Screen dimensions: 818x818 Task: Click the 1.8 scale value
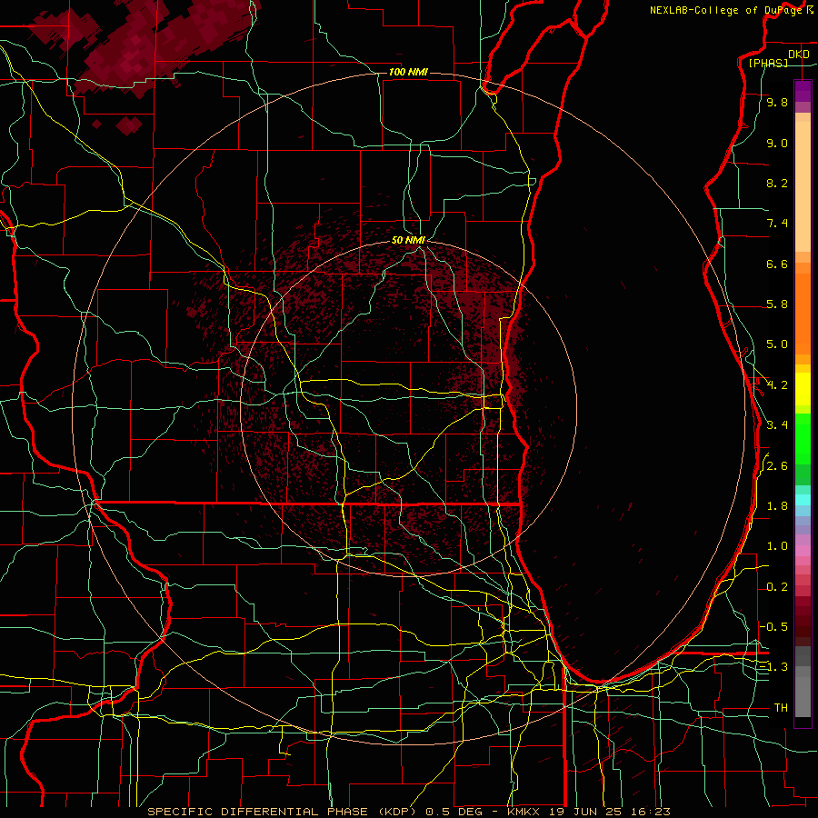tap(777, 506)
